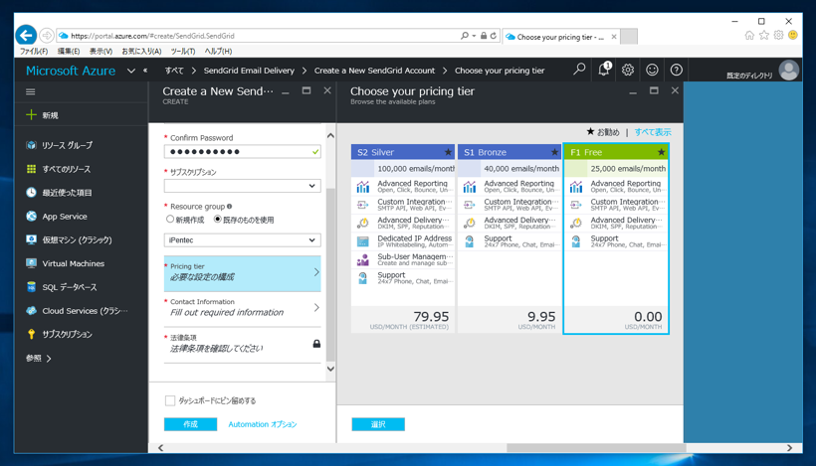Click the lock icon on 法律条項 row
Image resolution: width=816 pixels, height=466 pixels.
coord(316,344)
